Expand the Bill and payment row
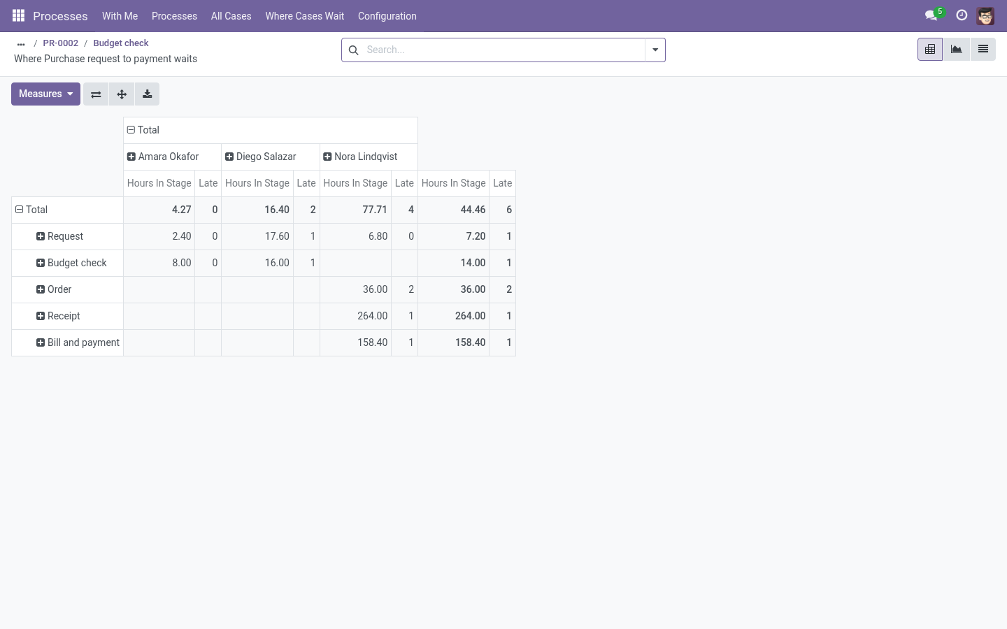Viewport: 1007px width, 629px height. click(x=67, y=342)
